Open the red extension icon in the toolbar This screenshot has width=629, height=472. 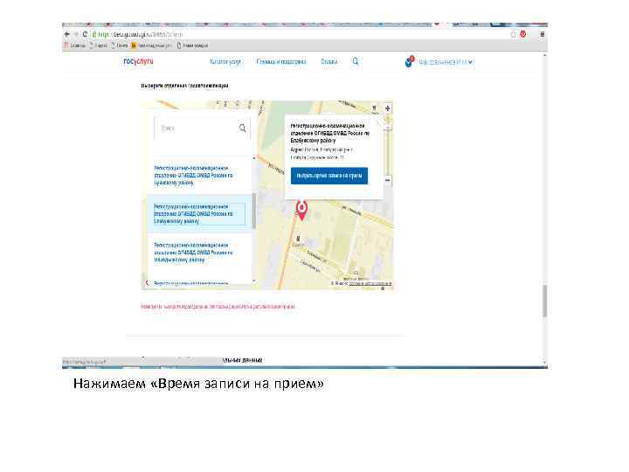click(x=523, y=34)
